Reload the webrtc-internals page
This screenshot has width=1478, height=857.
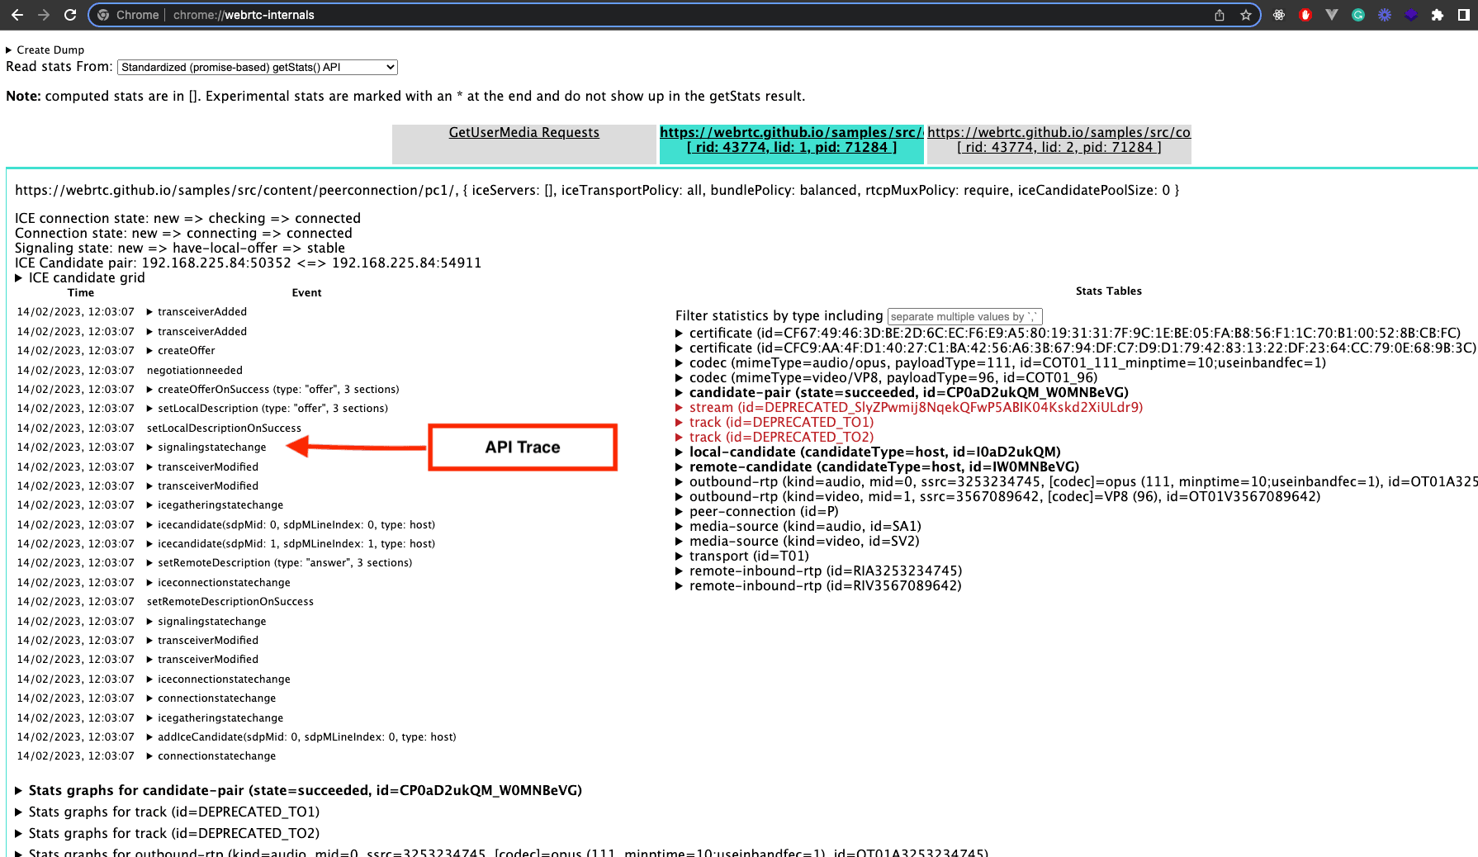pyautogui.click(x=70, y=15)
